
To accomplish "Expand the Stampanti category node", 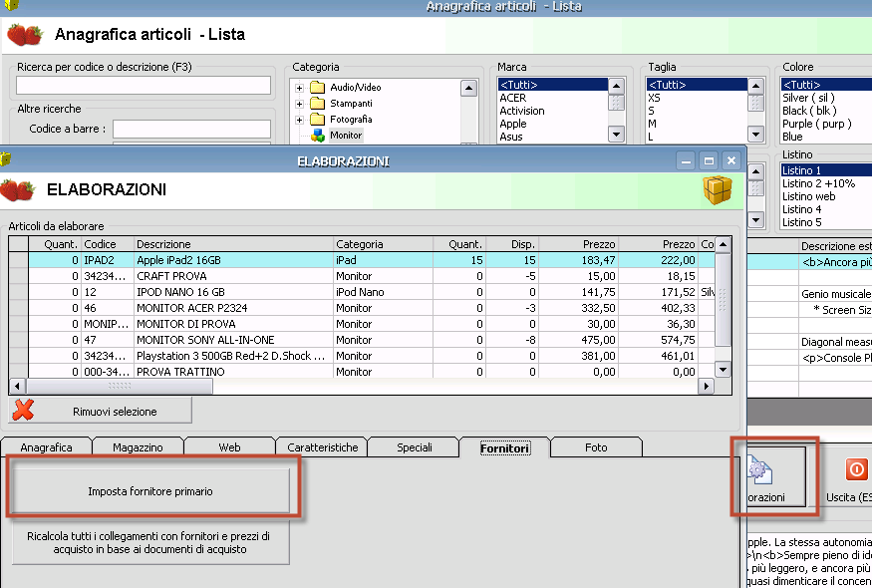I will [x=299, y=104].
